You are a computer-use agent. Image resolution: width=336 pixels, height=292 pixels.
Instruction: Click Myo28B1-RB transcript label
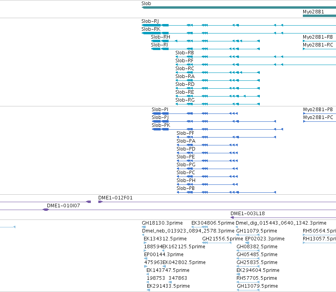coord(318,37)
